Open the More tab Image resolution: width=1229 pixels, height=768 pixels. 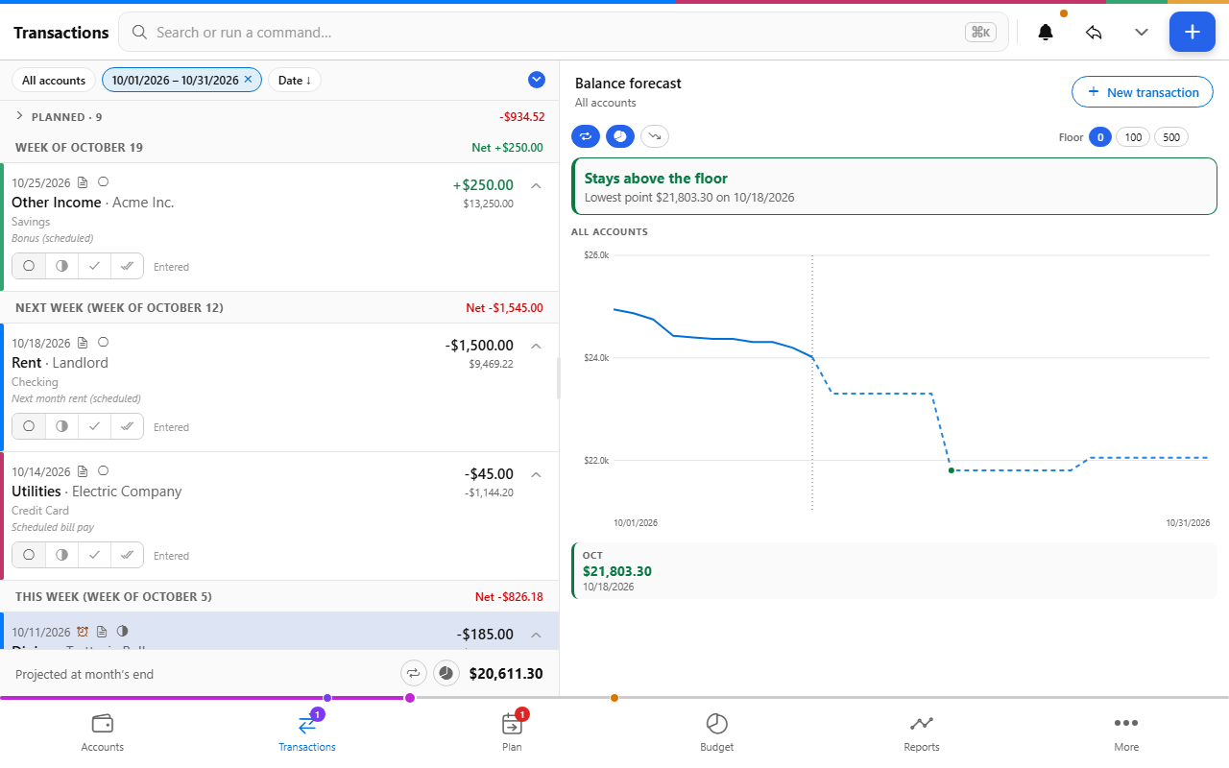1126,733
